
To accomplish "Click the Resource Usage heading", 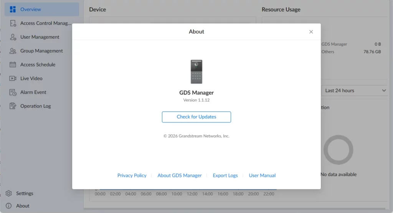I will click(x=281, y=10).
